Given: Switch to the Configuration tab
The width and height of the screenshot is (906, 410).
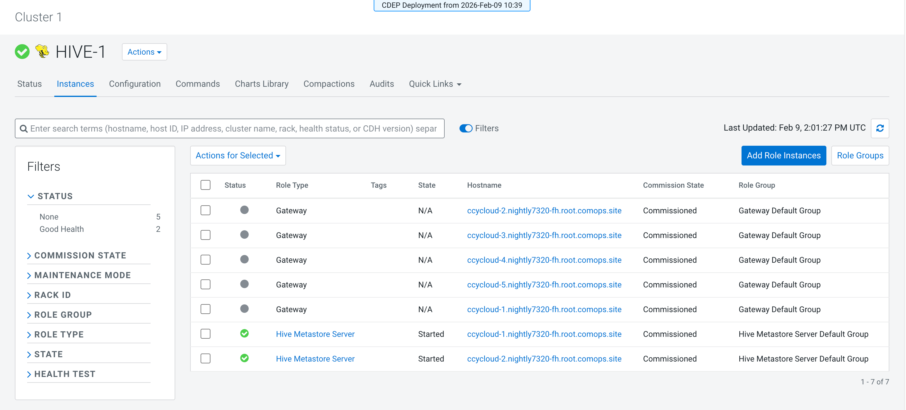Looking at the screenshot, I should click(x=135, y=84).
